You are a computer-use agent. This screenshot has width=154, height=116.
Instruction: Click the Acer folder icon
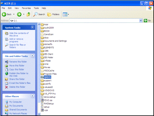(x=42, y=24)
